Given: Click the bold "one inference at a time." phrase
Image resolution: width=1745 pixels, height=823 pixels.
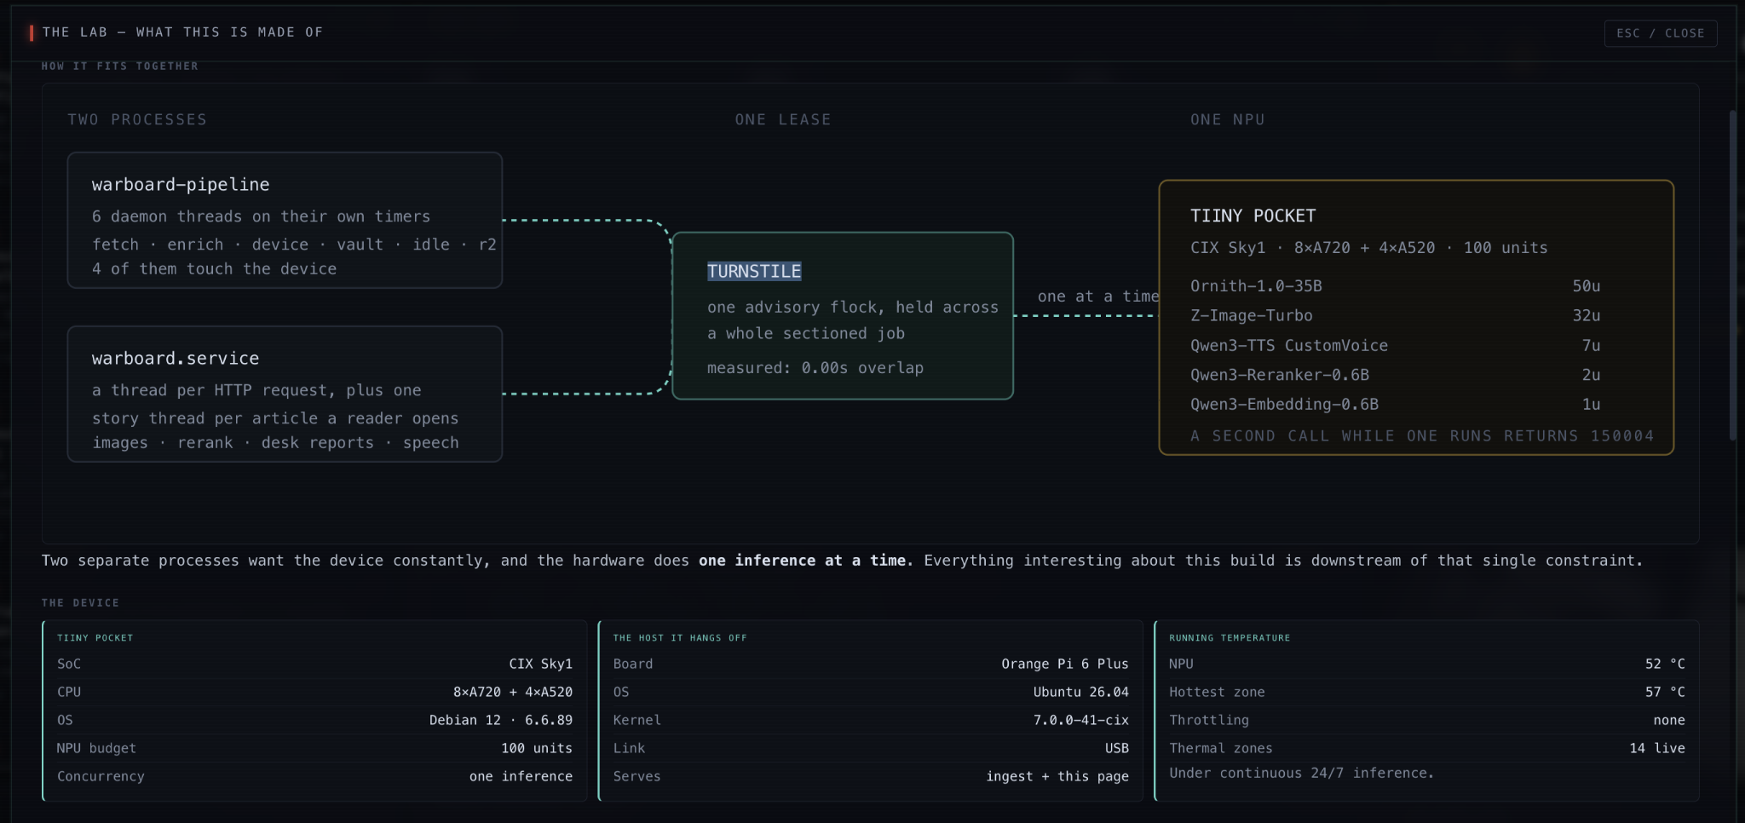Looking at the screenshot, I should click(x=806, y=560).
